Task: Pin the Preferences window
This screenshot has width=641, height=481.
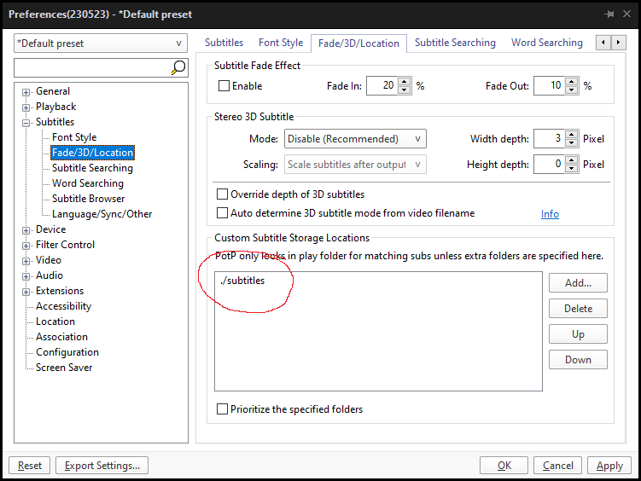Action: (x=609, y=14)
